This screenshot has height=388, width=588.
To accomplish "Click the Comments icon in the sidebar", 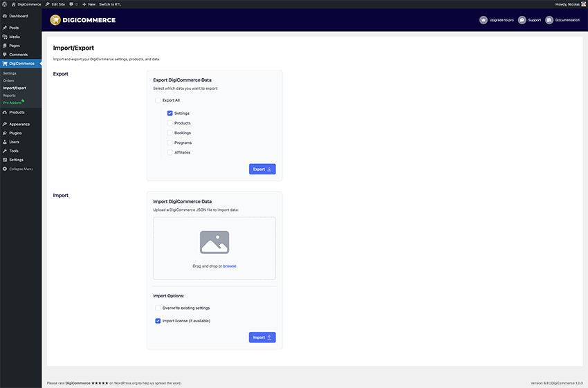I will click(x=5, y=55).
